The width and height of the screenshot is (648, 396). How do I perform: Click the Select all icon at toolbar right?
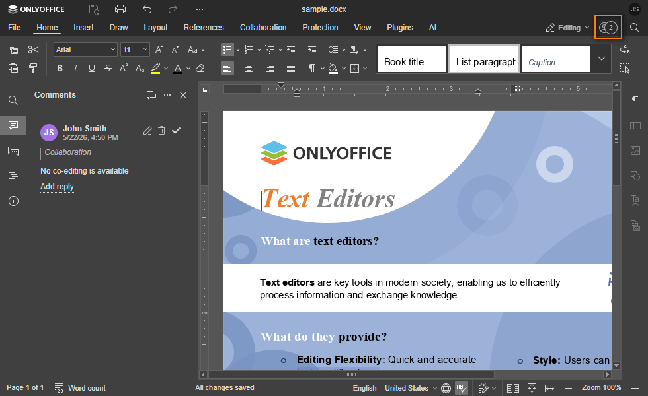pos(625,69)
